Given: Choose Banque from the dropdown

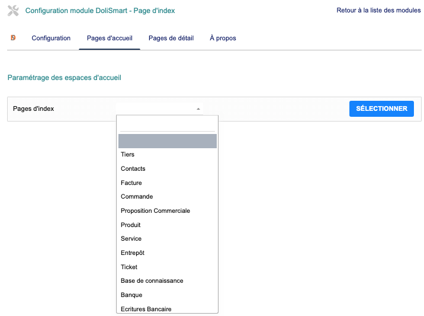Looking at the screenshot, I should [131, 295].
